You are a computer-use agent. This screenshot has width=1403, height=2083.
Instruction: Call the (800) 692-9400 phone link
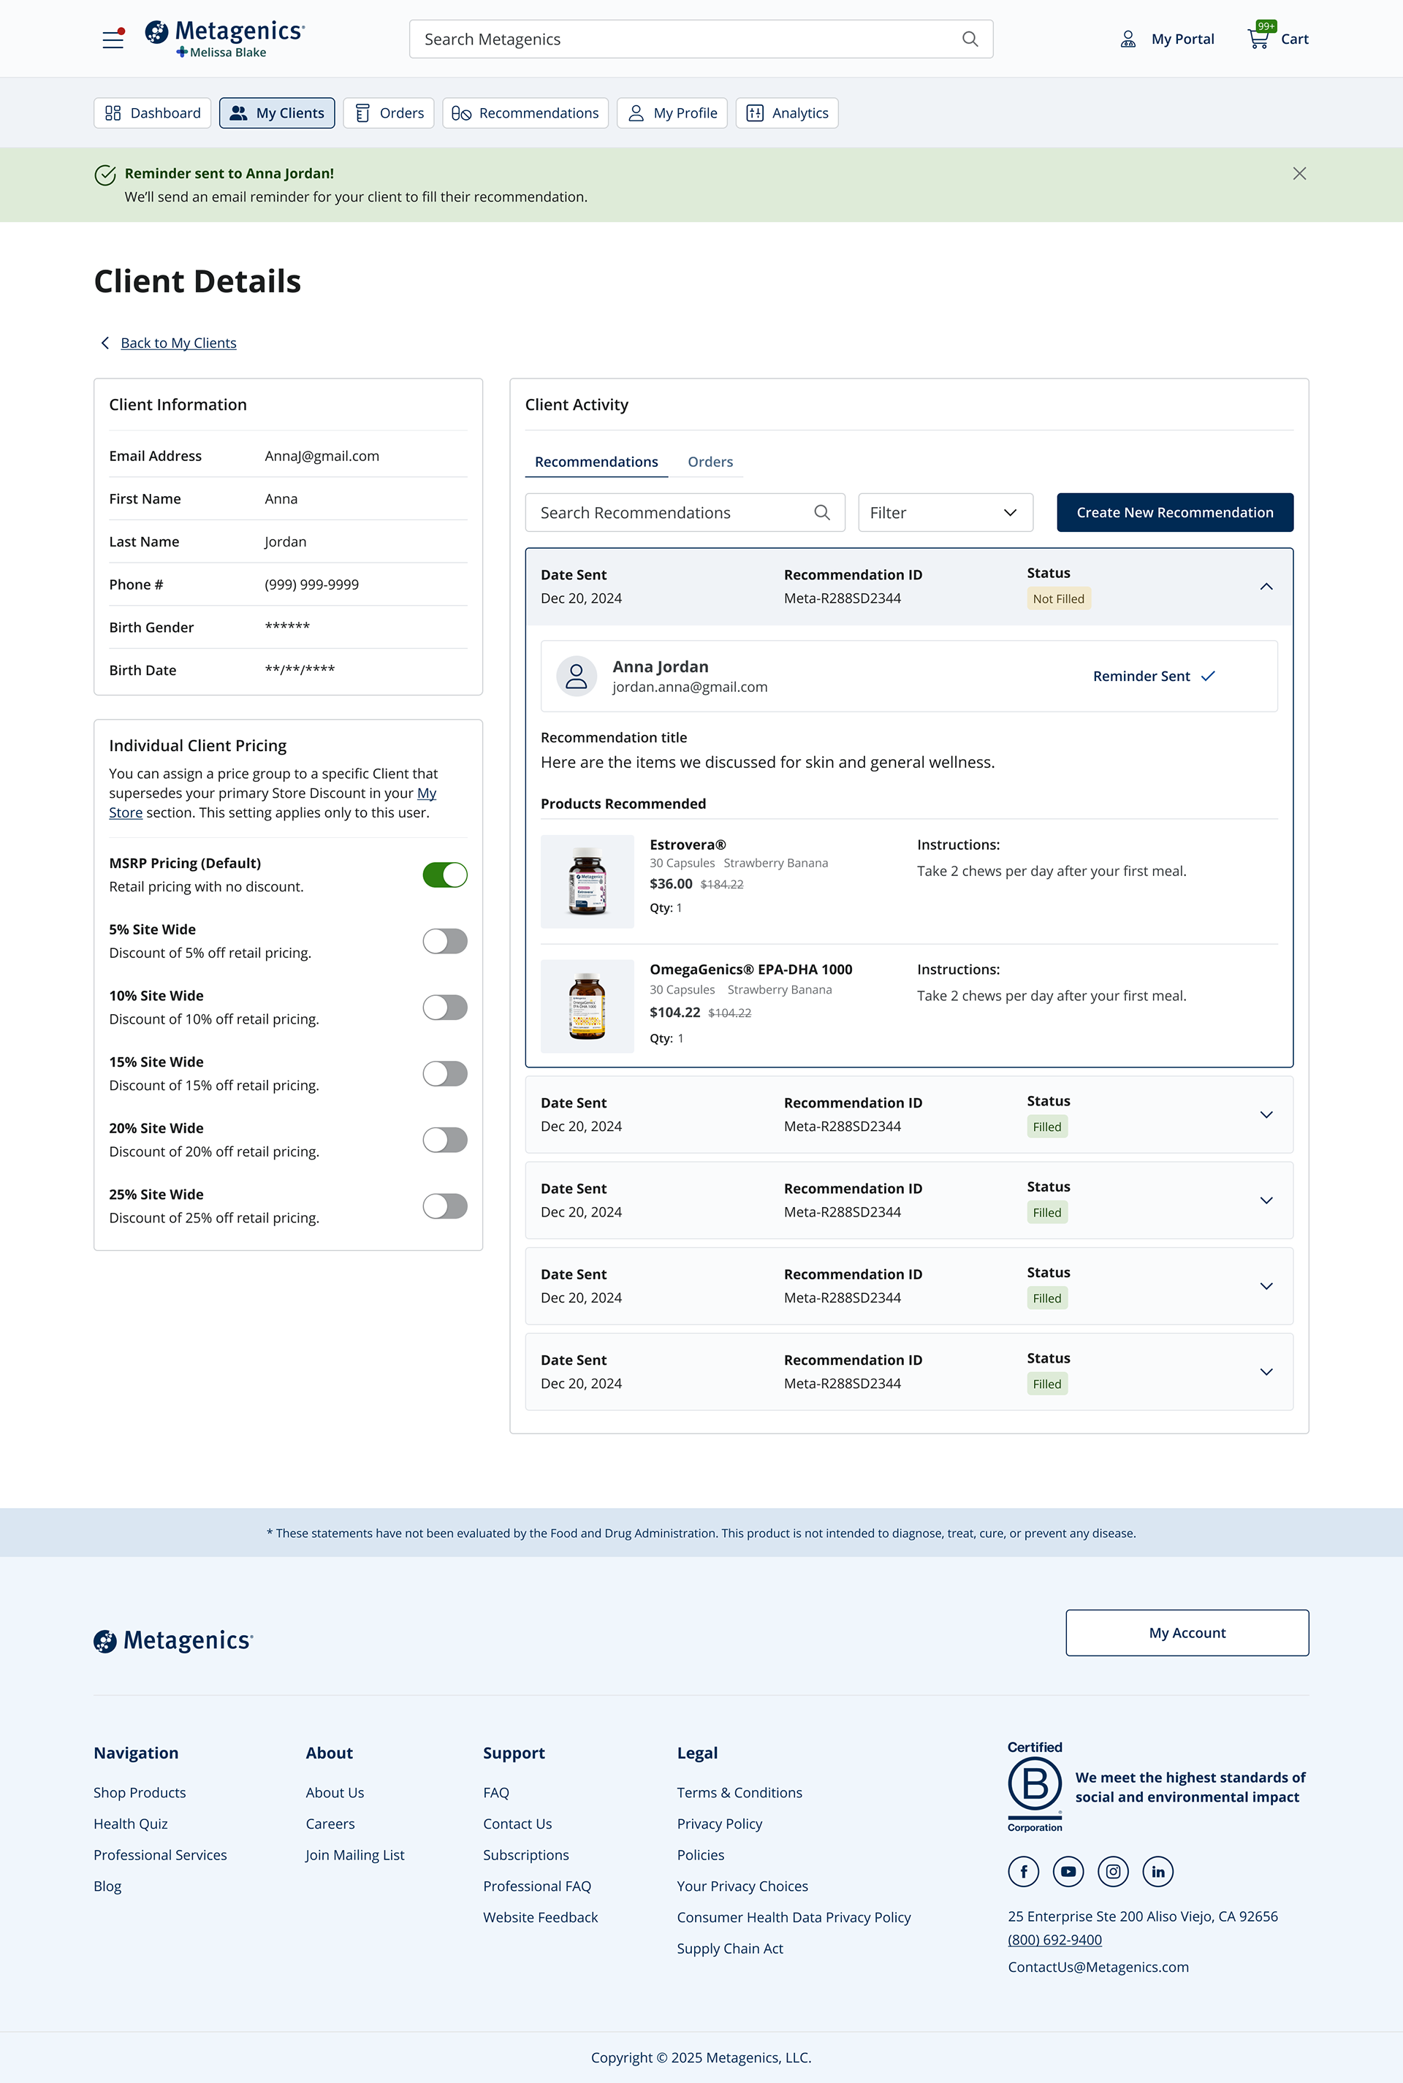coord(1054,1940)
